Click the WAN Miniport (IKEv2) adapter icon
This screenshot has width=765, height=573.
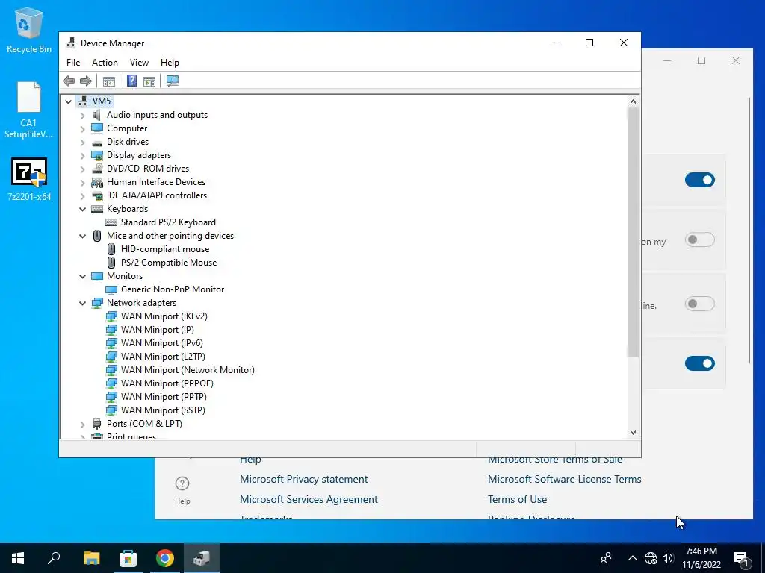[x=111, y=316]
